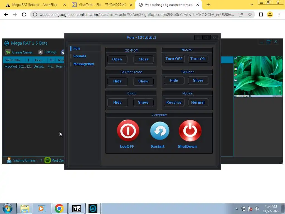Click the Victims Online person icon
285x214 pixels.
coord(9,160)
